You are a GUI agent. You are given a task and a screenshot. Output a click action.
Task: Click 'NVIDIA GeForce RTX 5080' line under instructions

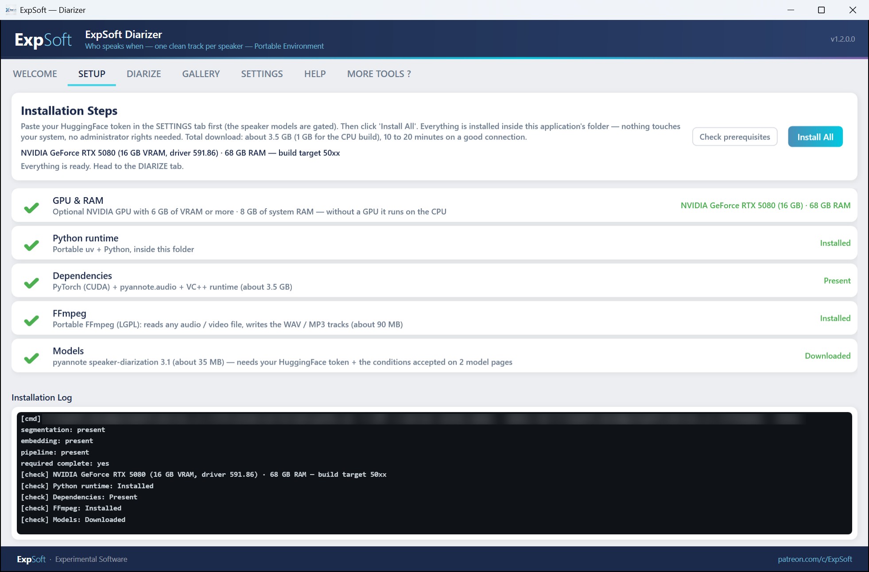[180, 153]
